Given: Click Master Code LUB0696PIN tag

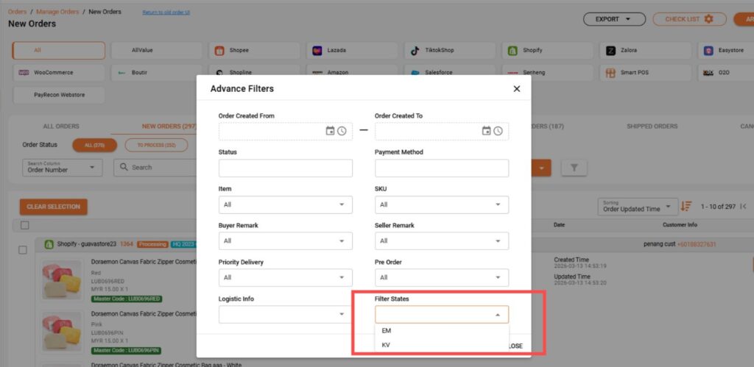Looking at the screenshot, I should pos(127,350).
